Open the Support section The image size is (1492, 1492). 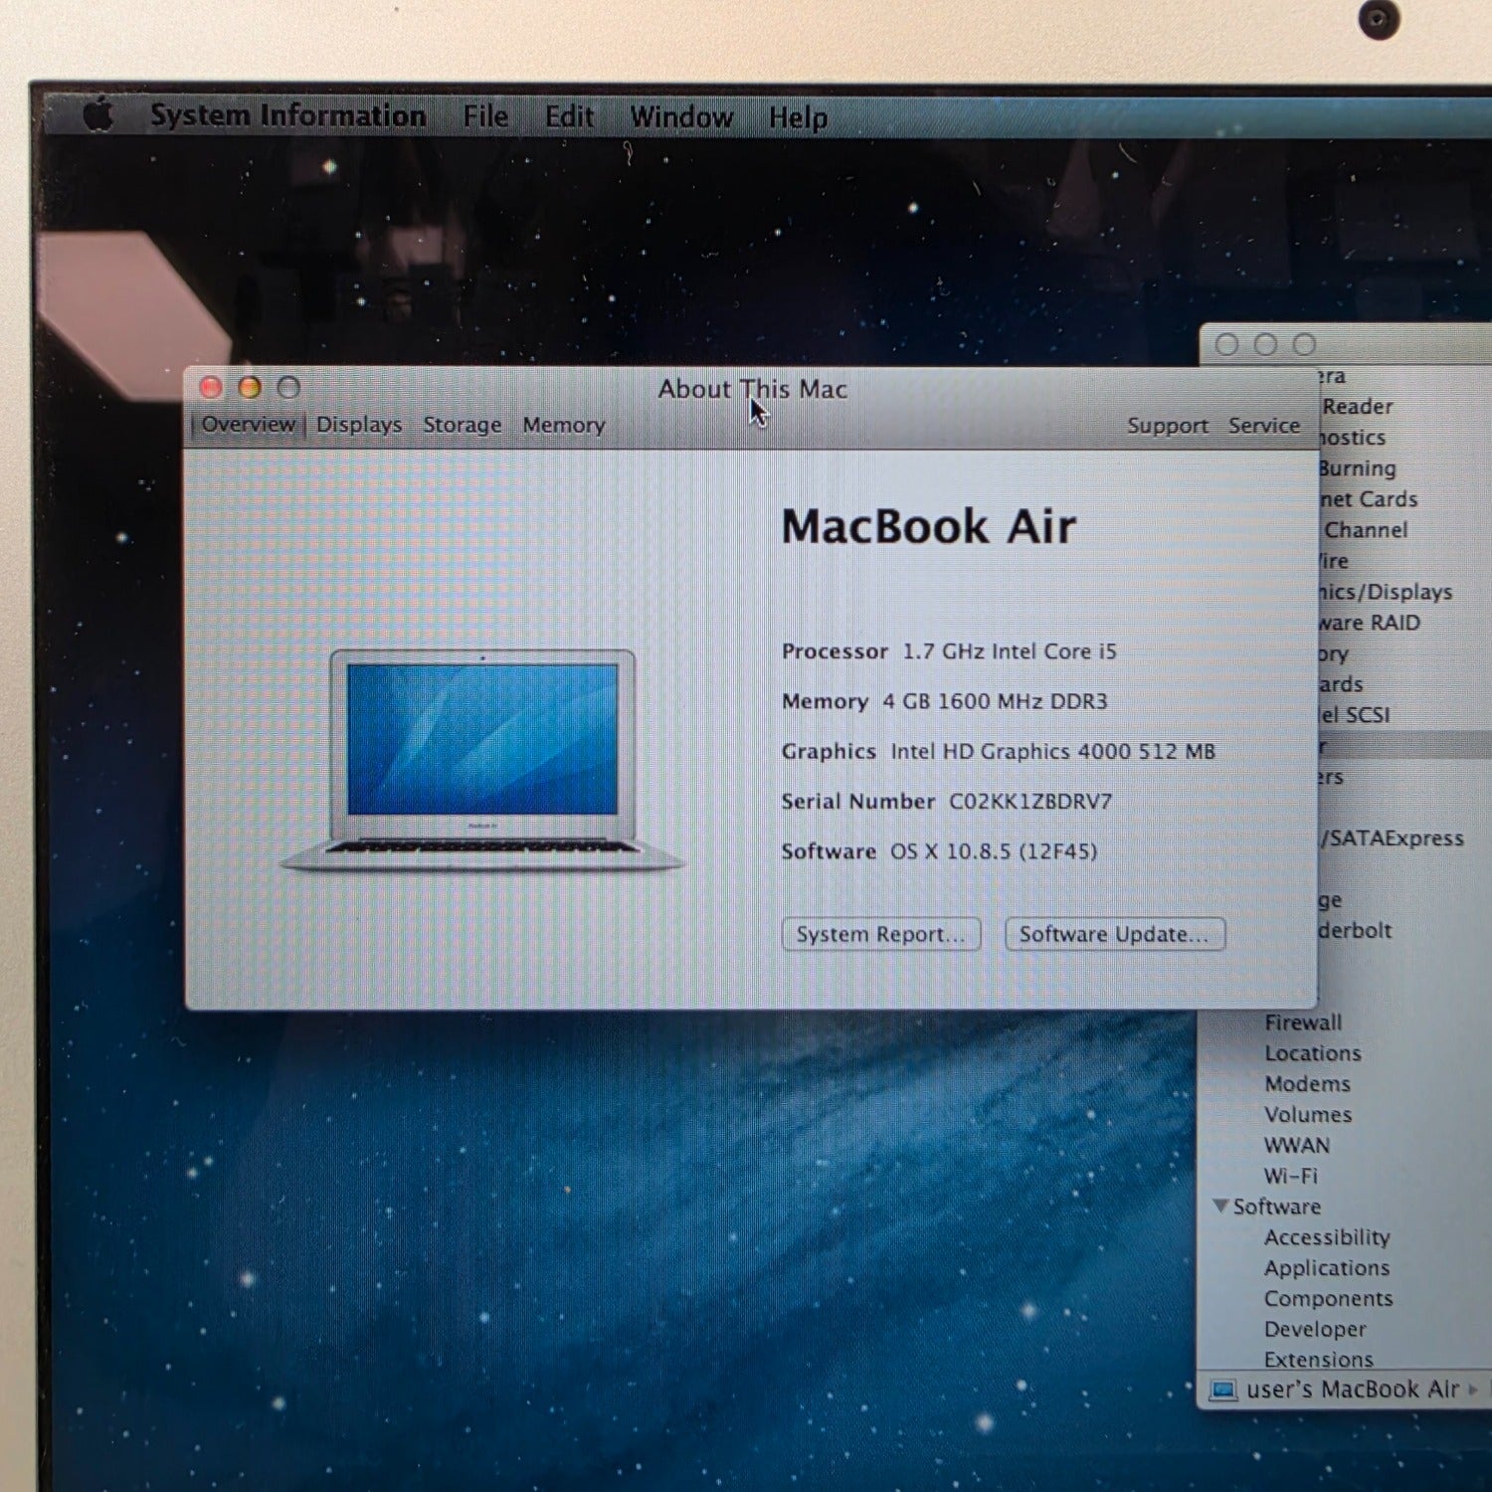coord(1168,426)
